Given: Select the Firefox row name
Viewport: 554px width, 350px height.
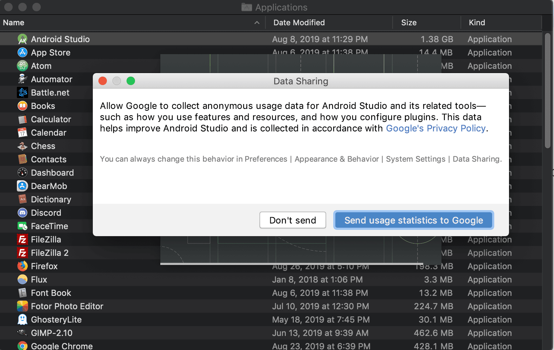Looking at the screenshot, I should 44,266.
